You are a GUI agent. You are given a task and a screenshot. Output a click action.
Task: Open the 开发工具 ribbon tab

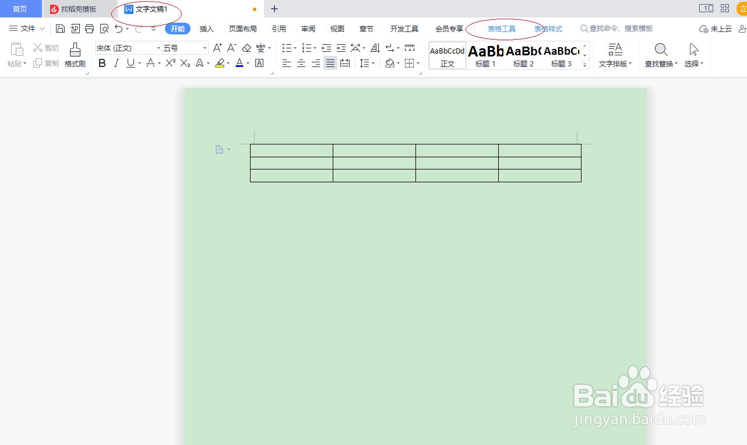404,29
